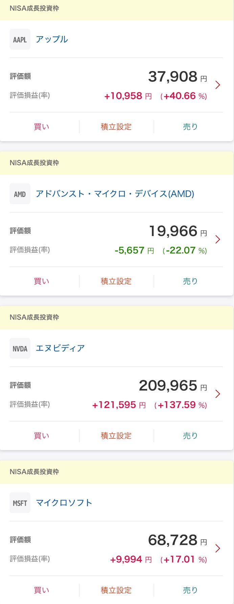This screenshot has height=604, width=234.
Task: Open the アップル stock link
Action: [52, 39]
